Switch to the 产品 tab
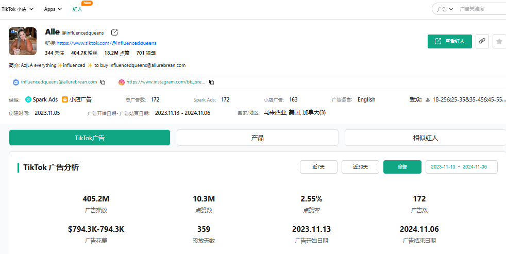This screenshot has width=506, height=254. 258,138
